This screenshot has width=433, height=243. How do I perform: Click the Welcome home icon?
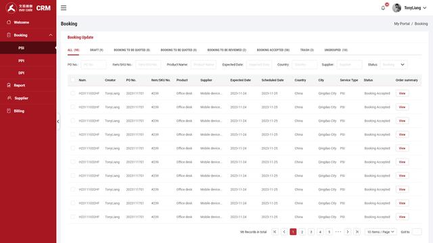point(9,22)
